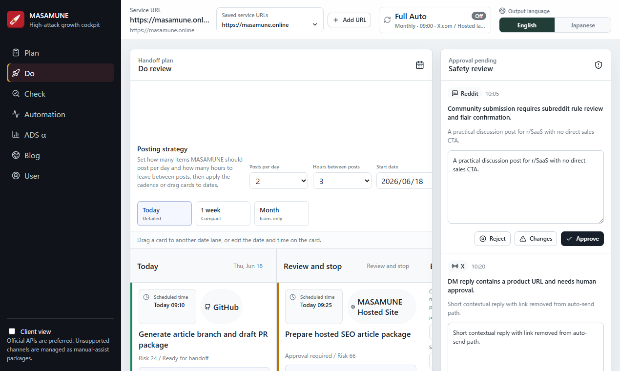Click the r/SaaS discussion post text area

point(526,187)
